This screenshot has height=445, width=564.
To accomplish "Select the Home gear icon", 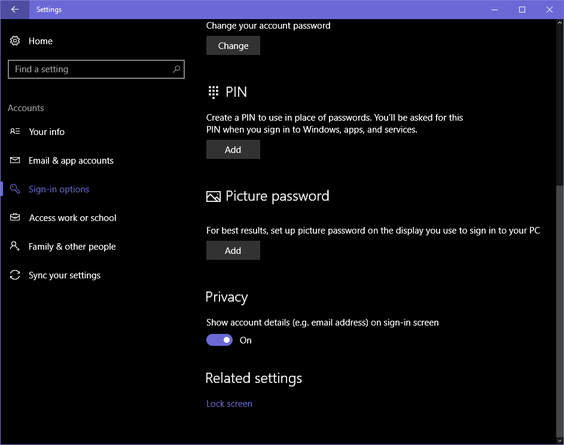I will 15,41.
